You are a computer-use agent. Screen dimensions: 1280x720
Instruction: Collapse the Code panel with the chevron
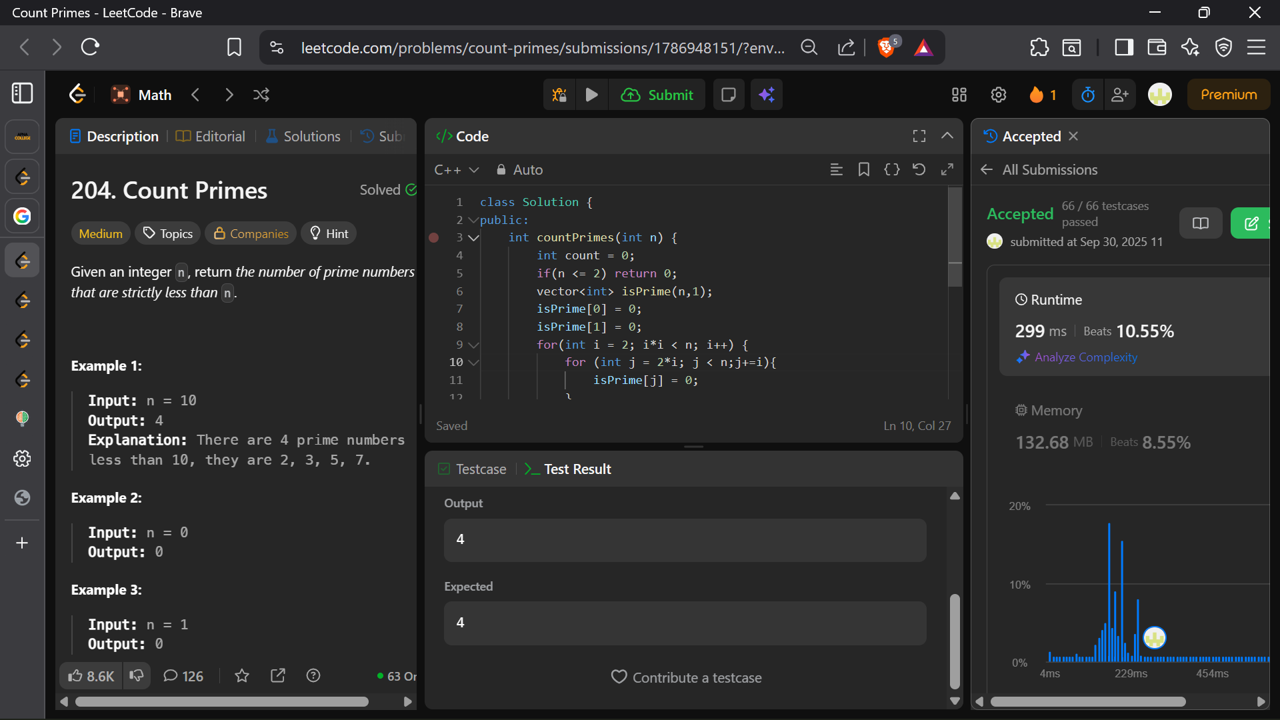pos(947,136)
